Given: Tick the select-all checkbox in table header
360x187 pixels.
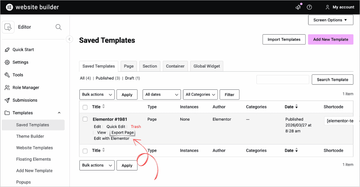Looking at the screenshot, I should (x=85, y=107).
